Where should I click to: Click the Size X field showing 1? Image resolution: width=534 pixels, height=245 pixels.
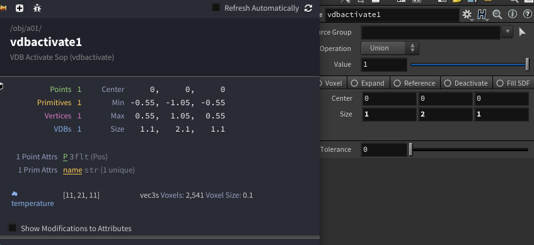[389, 115]
